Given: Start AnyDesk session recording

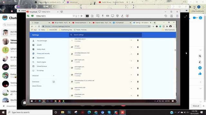Looking at the screenshot, I should click(127, 16).
